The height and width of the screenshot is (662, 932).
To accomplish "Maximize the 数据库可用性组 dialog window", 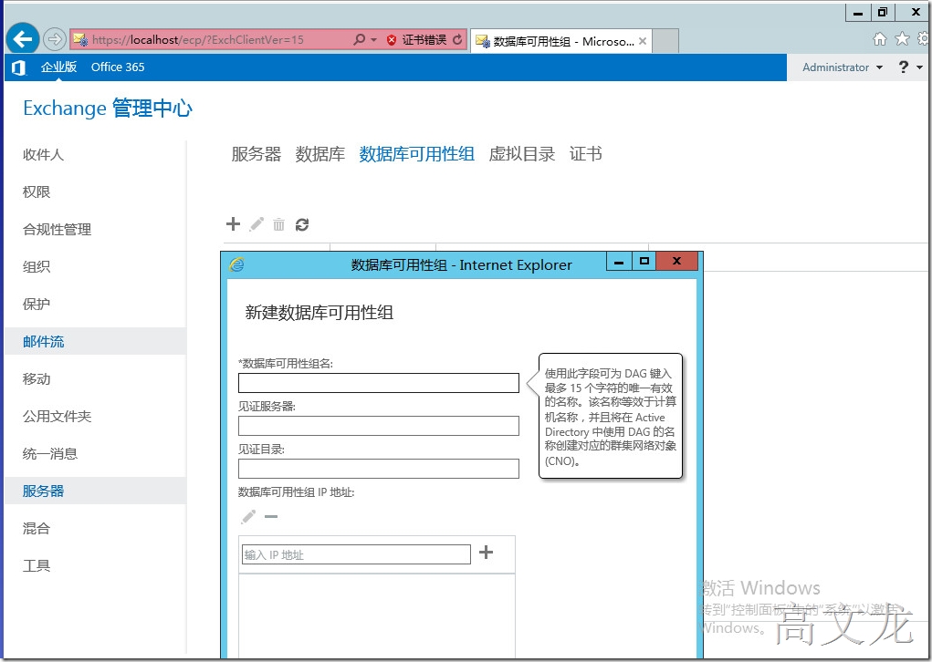I will [644, 261].
